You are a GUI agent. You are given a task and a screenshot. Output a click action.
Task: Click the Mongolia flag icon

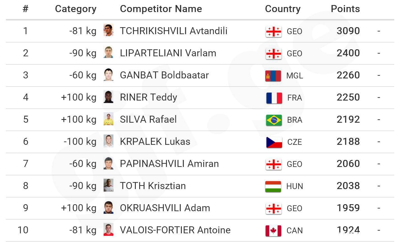(x=273, y=76)
